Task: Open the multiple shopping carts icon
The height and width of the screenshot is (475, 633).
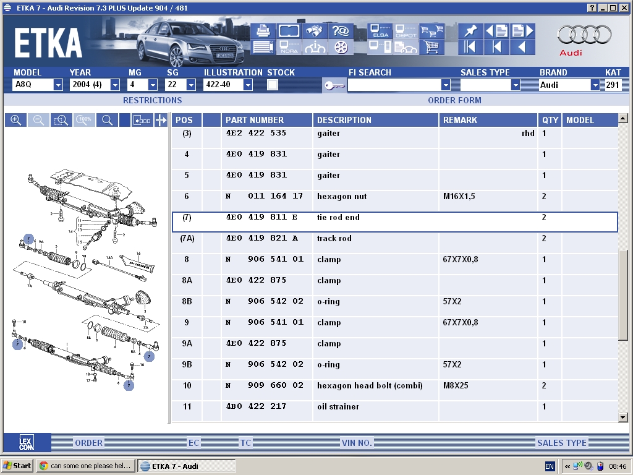Action: click(431, 31)
